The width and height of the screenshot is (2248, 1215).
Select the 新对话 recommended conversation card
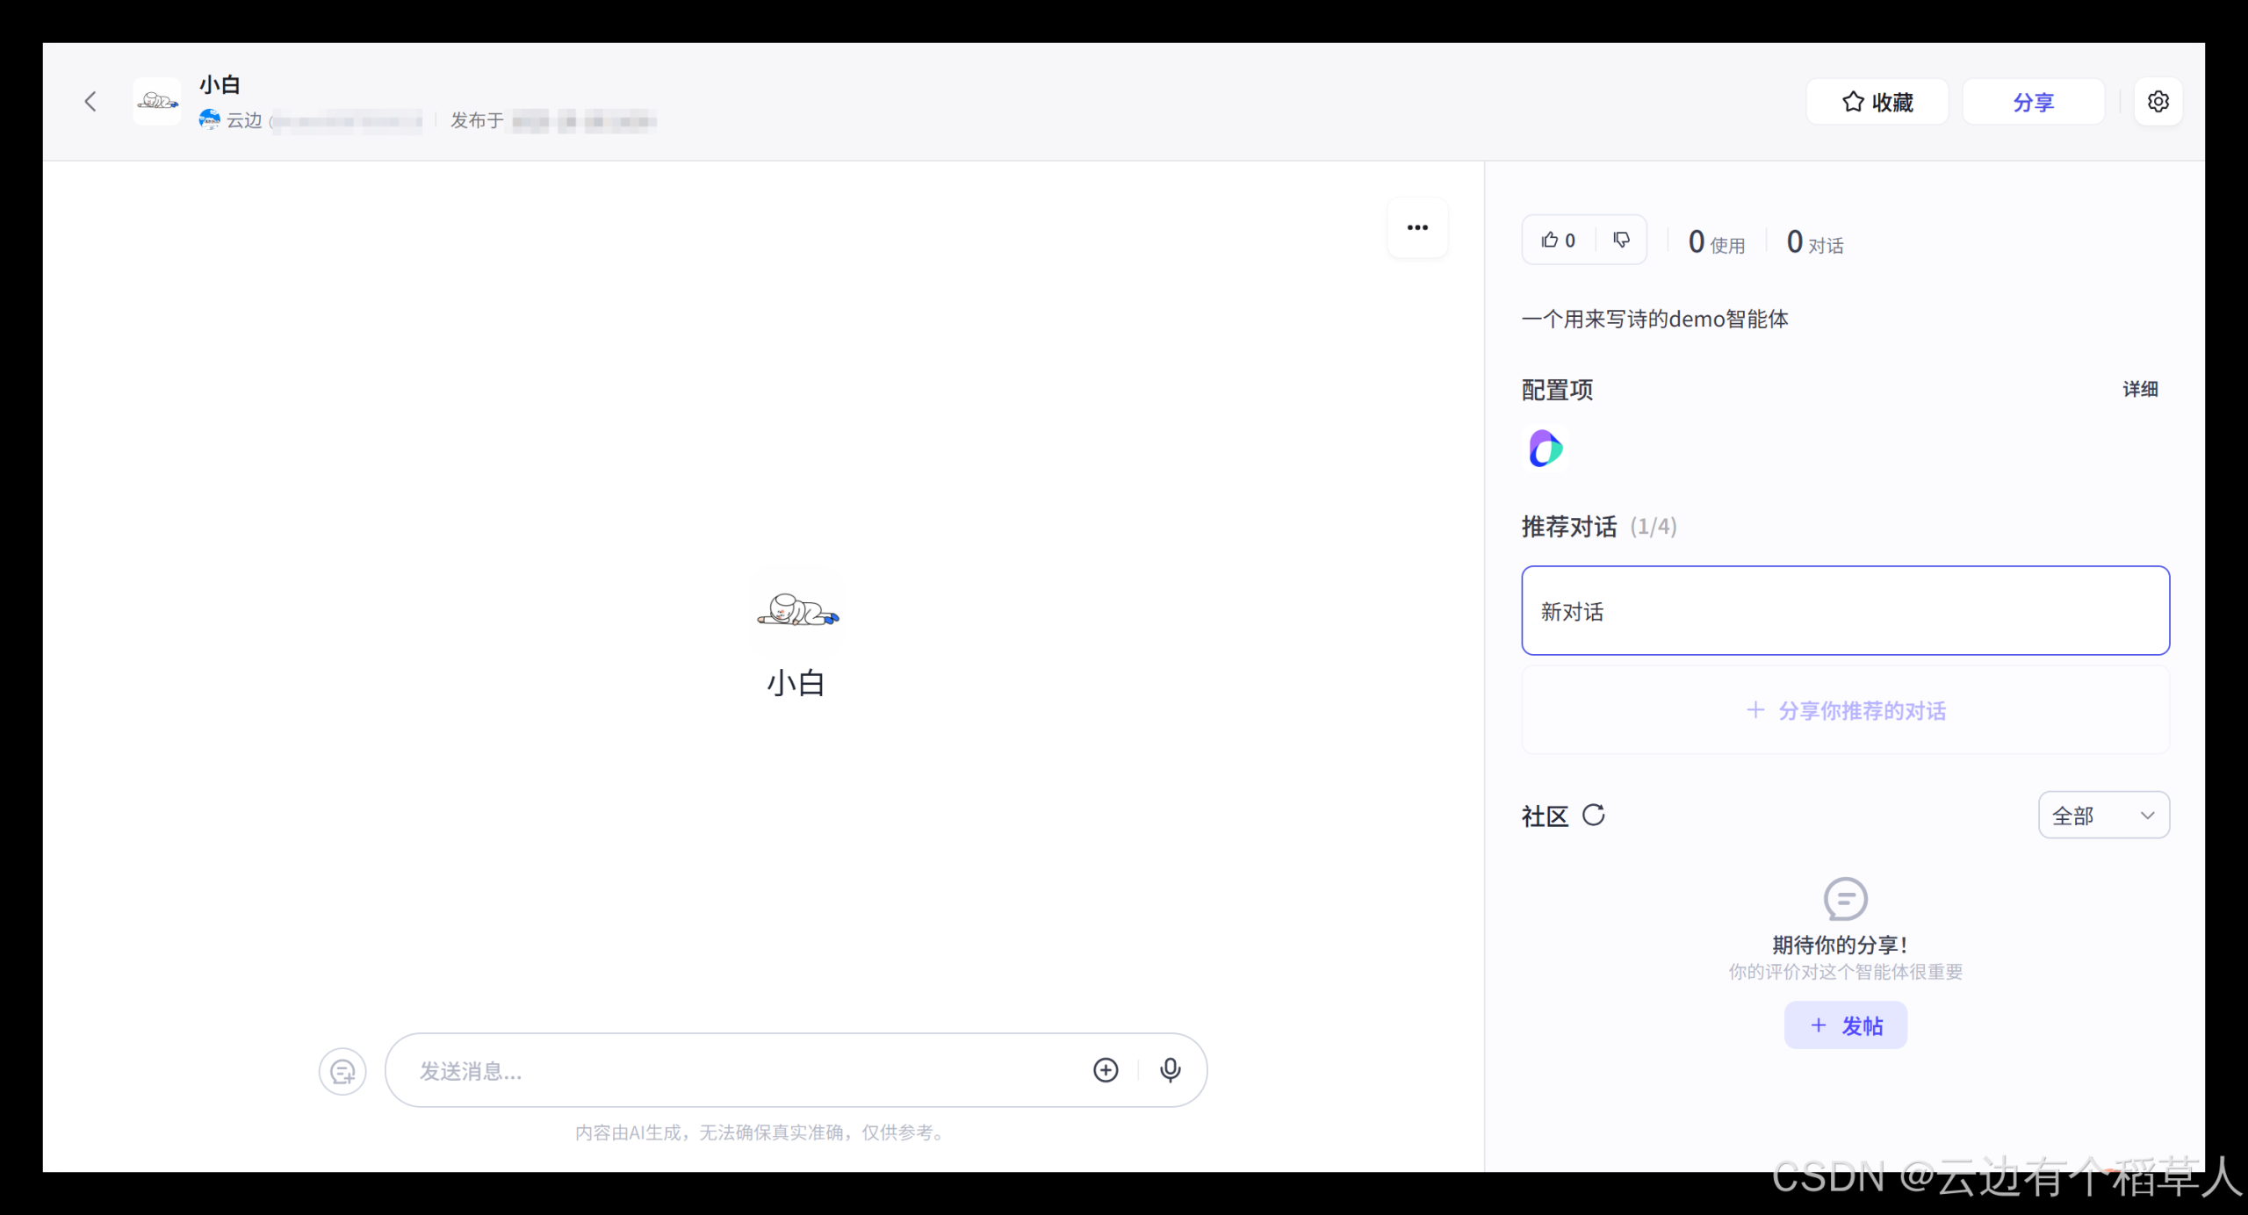[x=1845, y=611]
